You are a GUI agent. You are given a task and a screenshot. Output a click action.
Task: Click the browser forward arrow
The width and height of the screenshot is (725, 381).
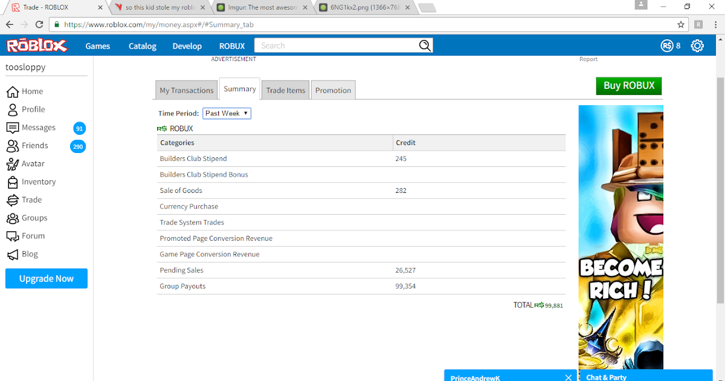pos(24,25)
